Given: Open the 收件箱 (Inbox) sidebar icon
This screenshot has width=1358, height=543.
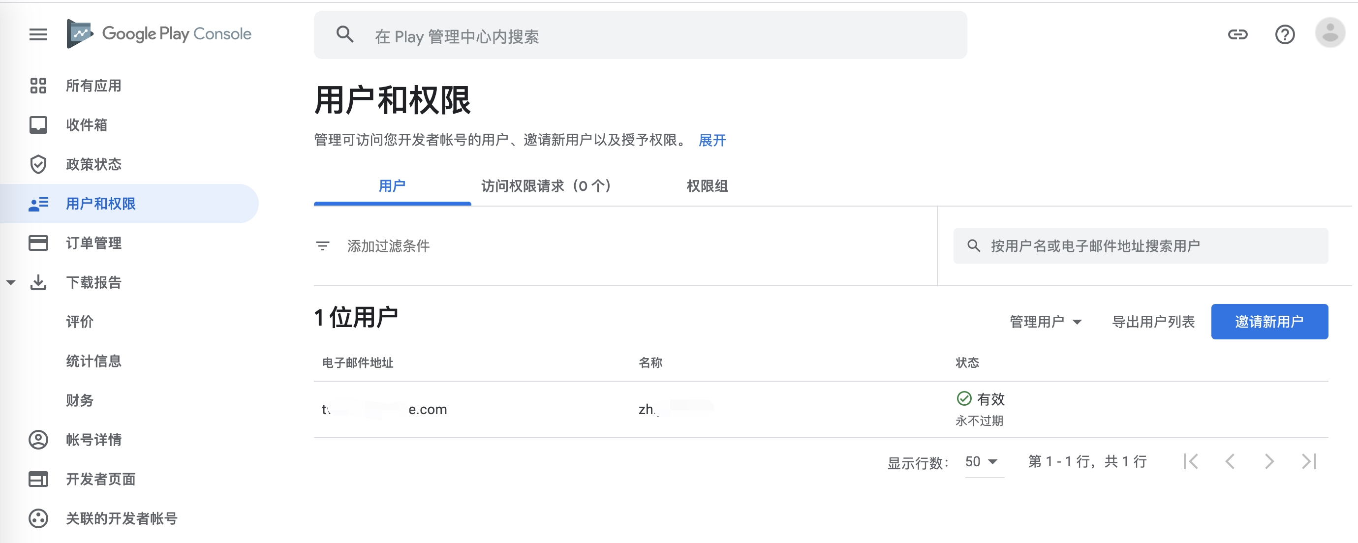Looking at the screenshot, I should [x=38, y=125].
